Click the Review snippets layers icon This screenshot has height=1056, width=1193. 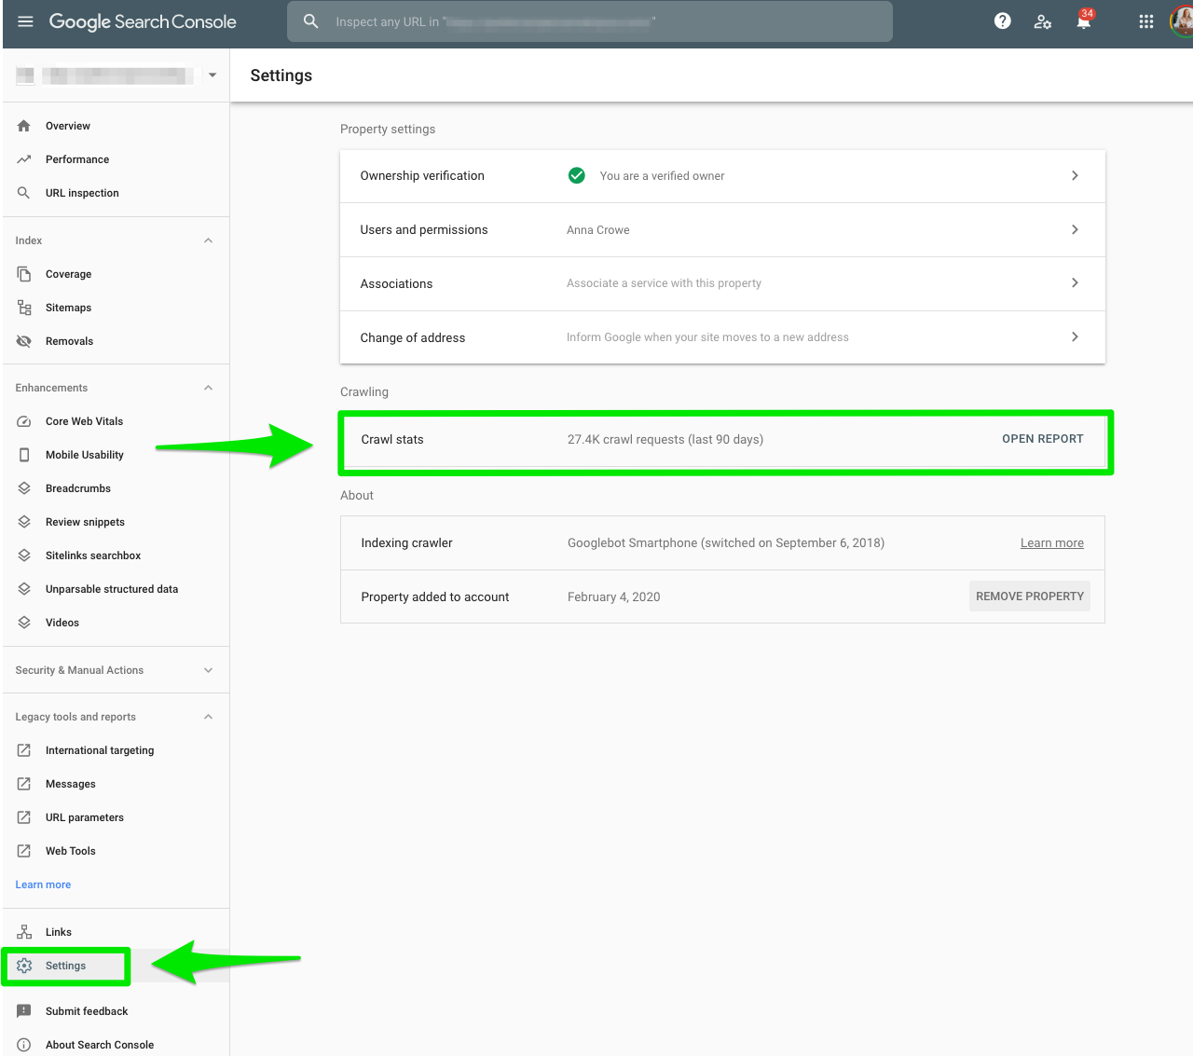24,522
